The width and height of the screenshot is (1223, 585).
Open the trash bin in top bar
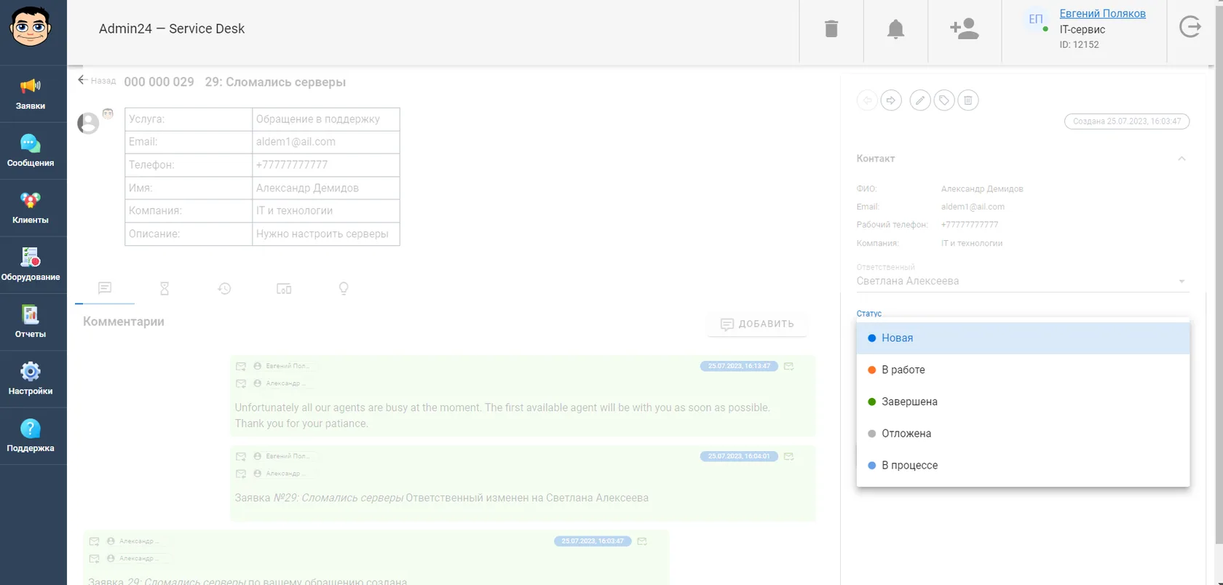tap(831, 29)
